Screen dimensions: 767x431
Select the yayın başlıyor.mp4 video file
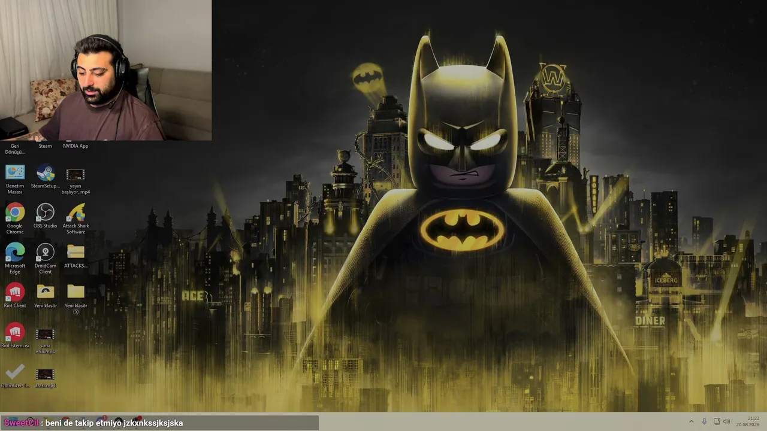pos(76,180)
